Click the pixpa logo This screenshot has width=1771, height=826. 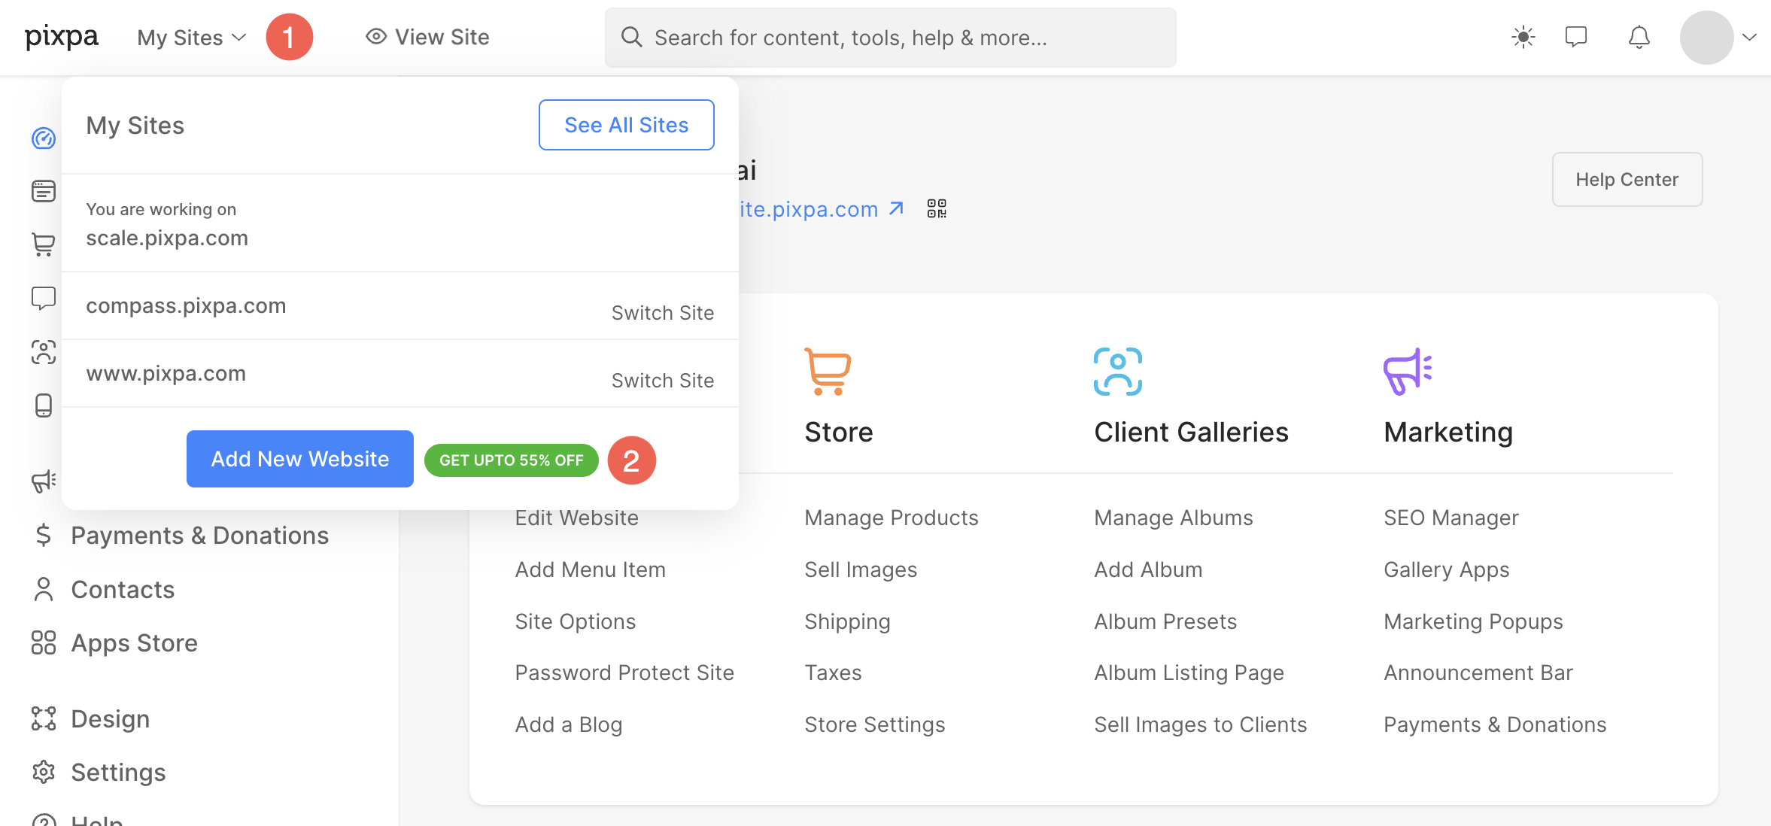(62, 37)
